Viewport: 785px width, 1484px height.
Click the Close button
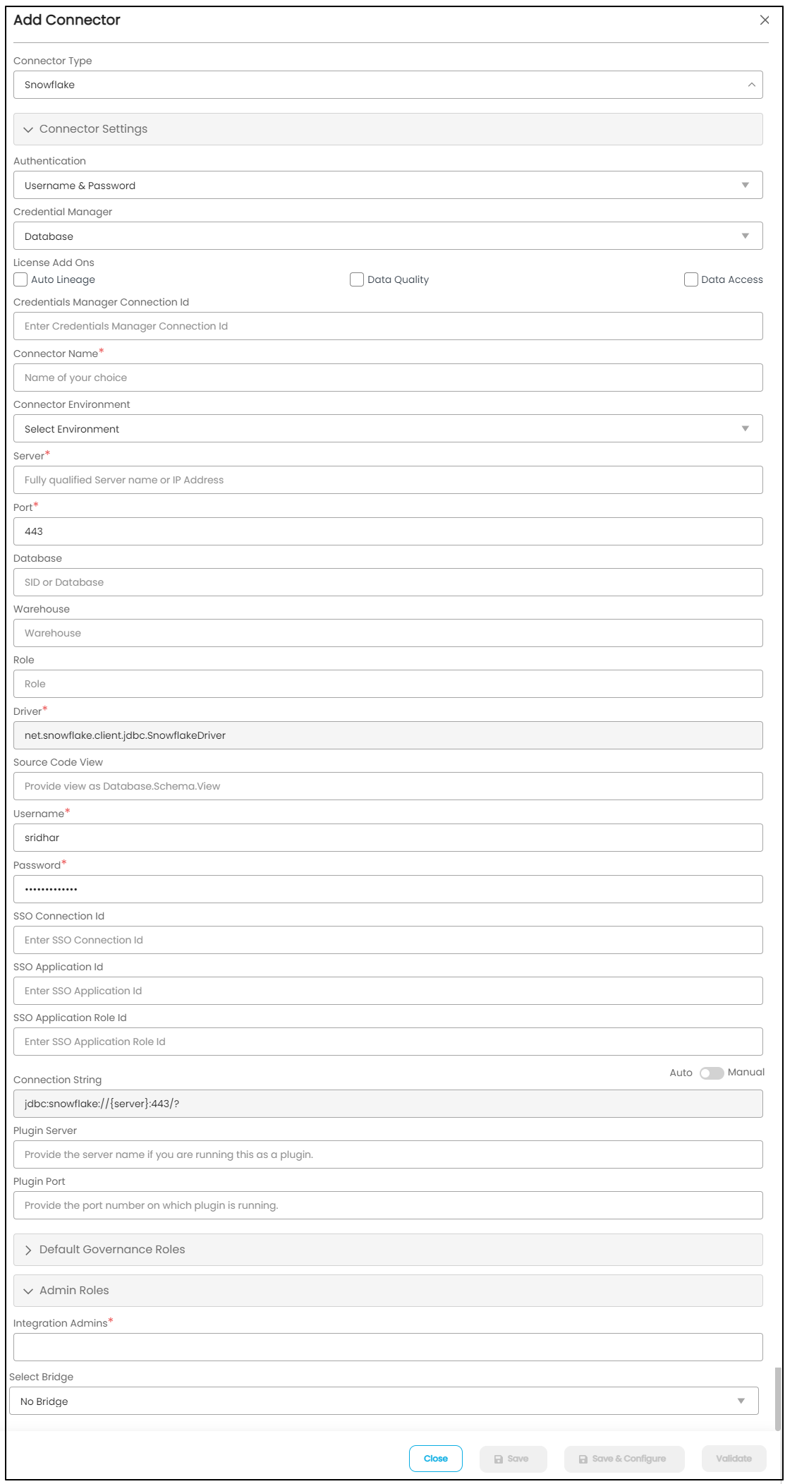[x=435, y=1459]
